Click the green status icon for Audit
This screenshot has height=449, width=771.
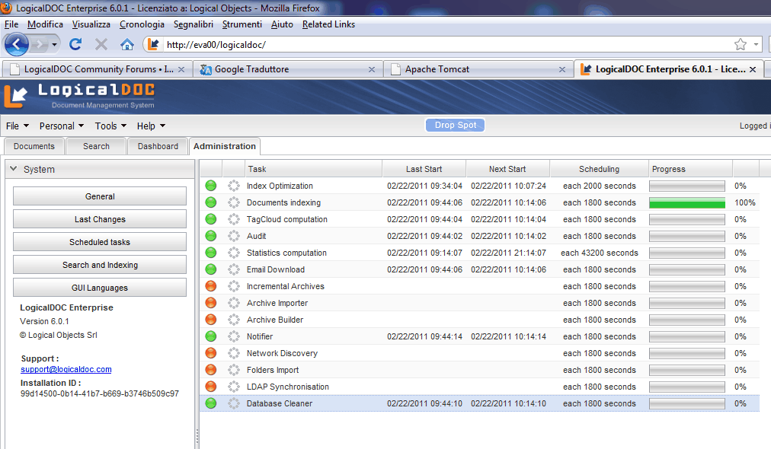pyautogui.click(x=210, y=236)
